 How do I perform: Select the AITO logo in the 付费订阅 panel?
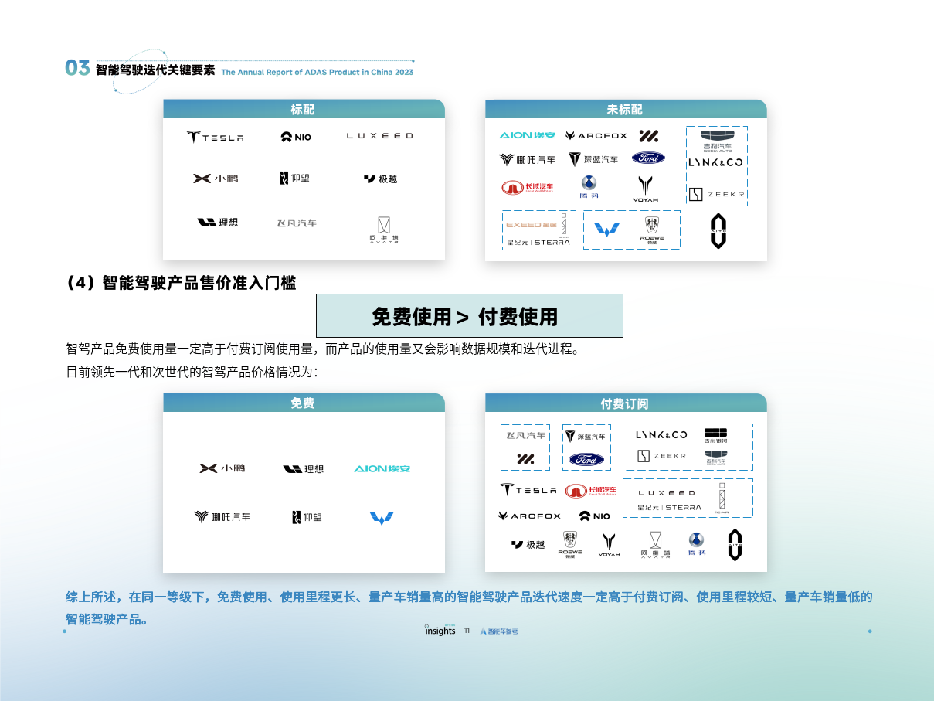[735, 545]
